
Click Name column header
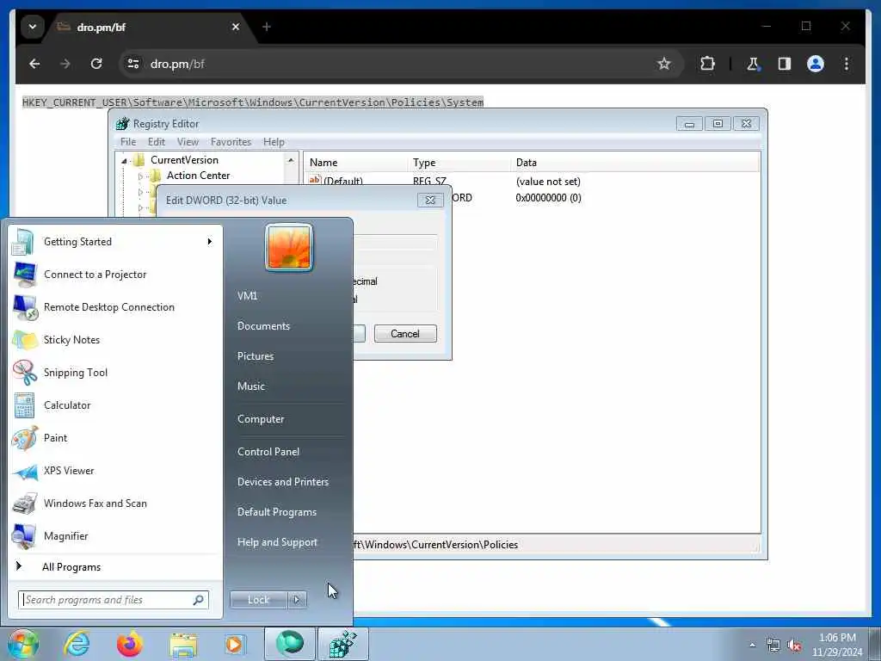coord(356,163)
